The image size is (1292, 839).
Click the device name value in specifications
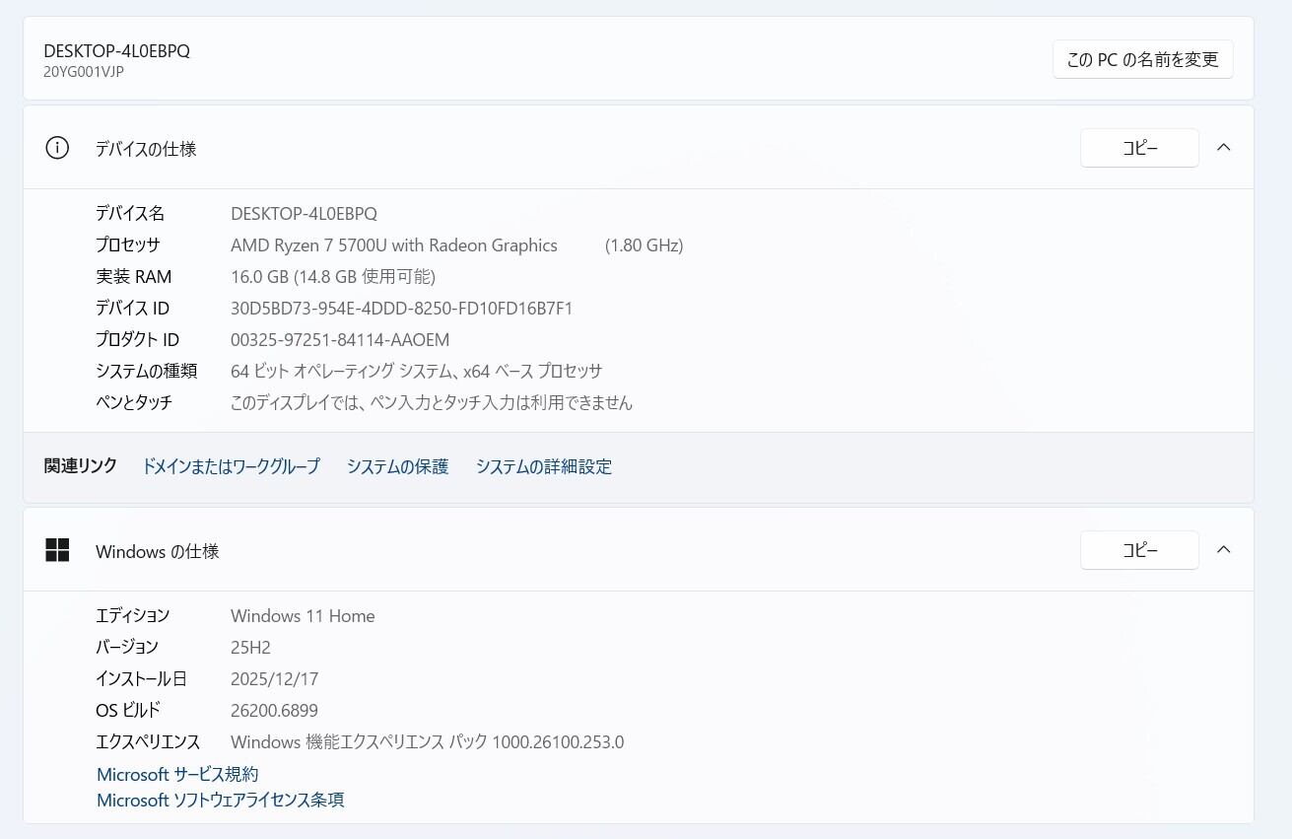point(304,214)
